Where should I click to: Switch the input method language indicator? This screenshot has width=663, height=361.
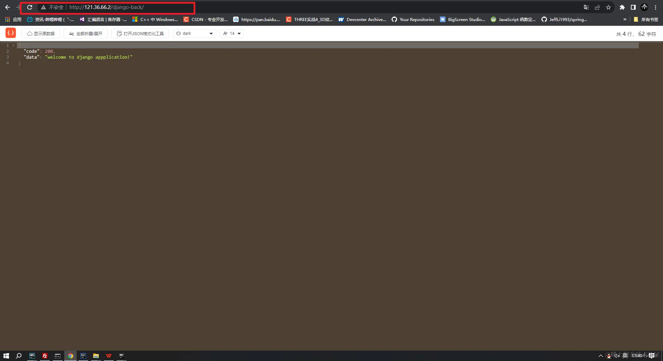625,356
